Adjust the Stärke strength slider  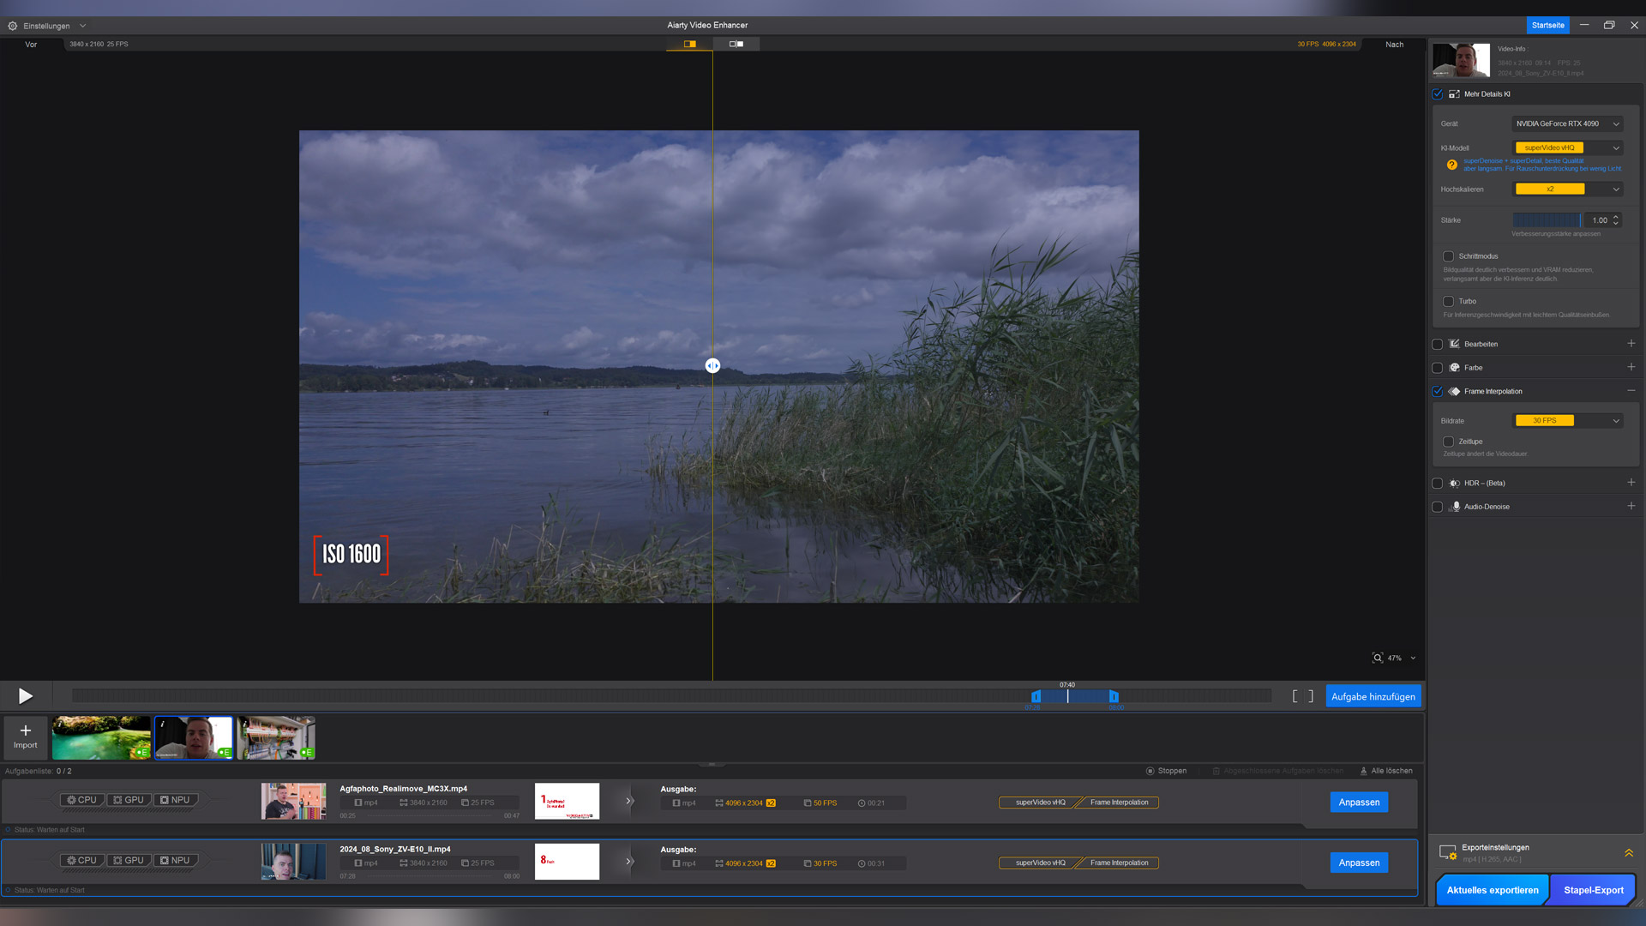click(1547, 220)
